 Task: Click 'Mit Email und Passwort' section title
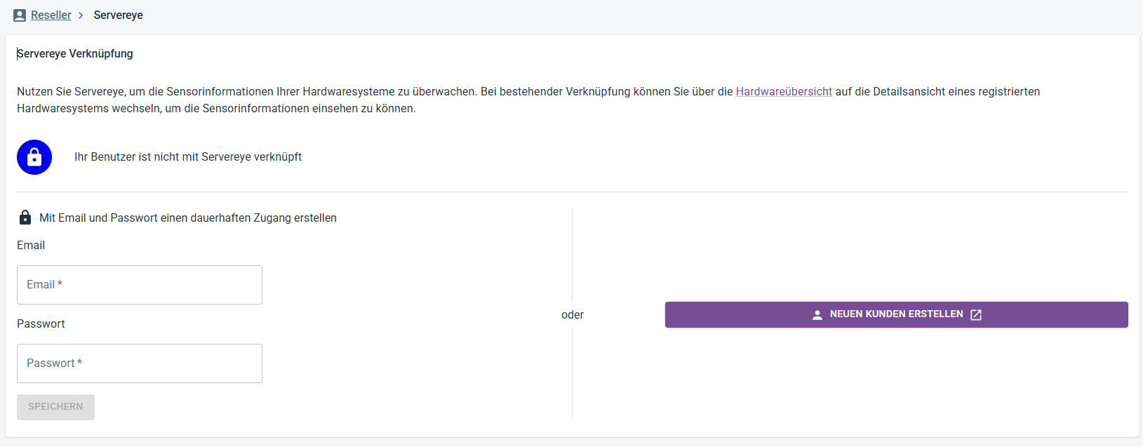point(188,218)
